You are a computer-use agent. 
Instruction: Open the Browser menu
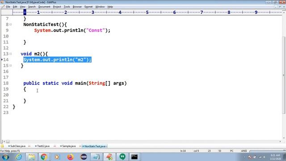pos(77,7)
